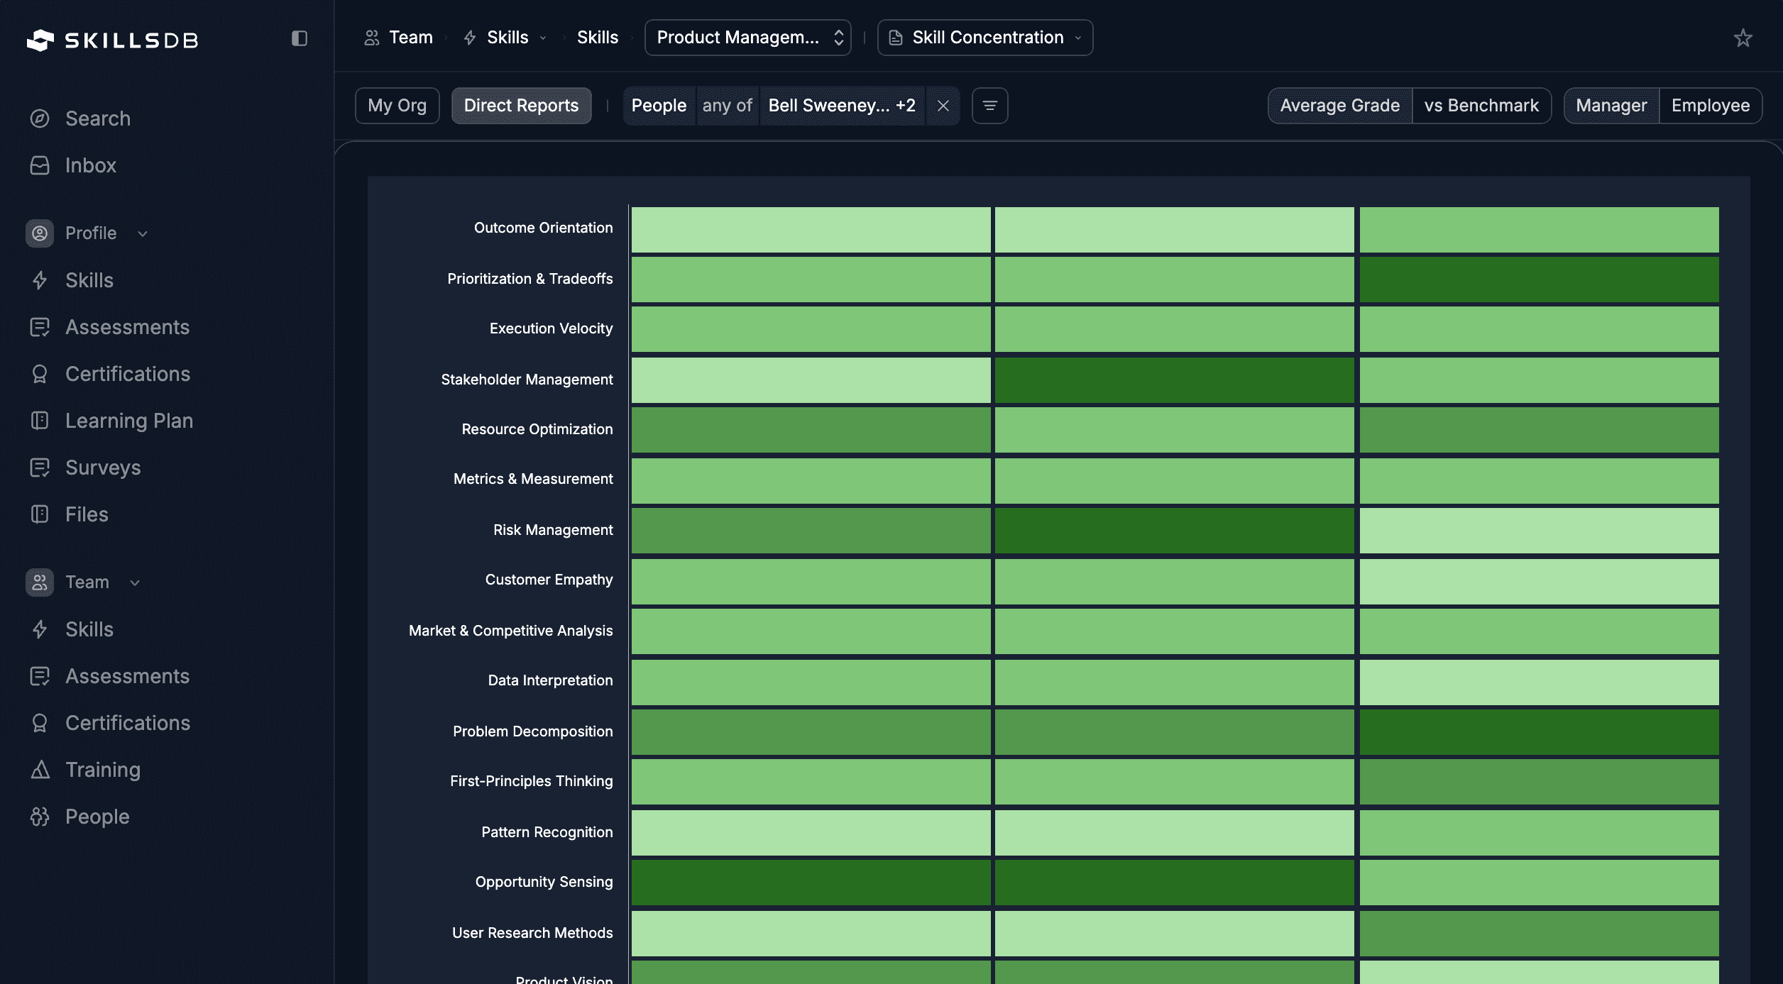Collapse the sidebar with the panel icon
Viewport: 1783px width, 984px height.
[x=299, y=39]
